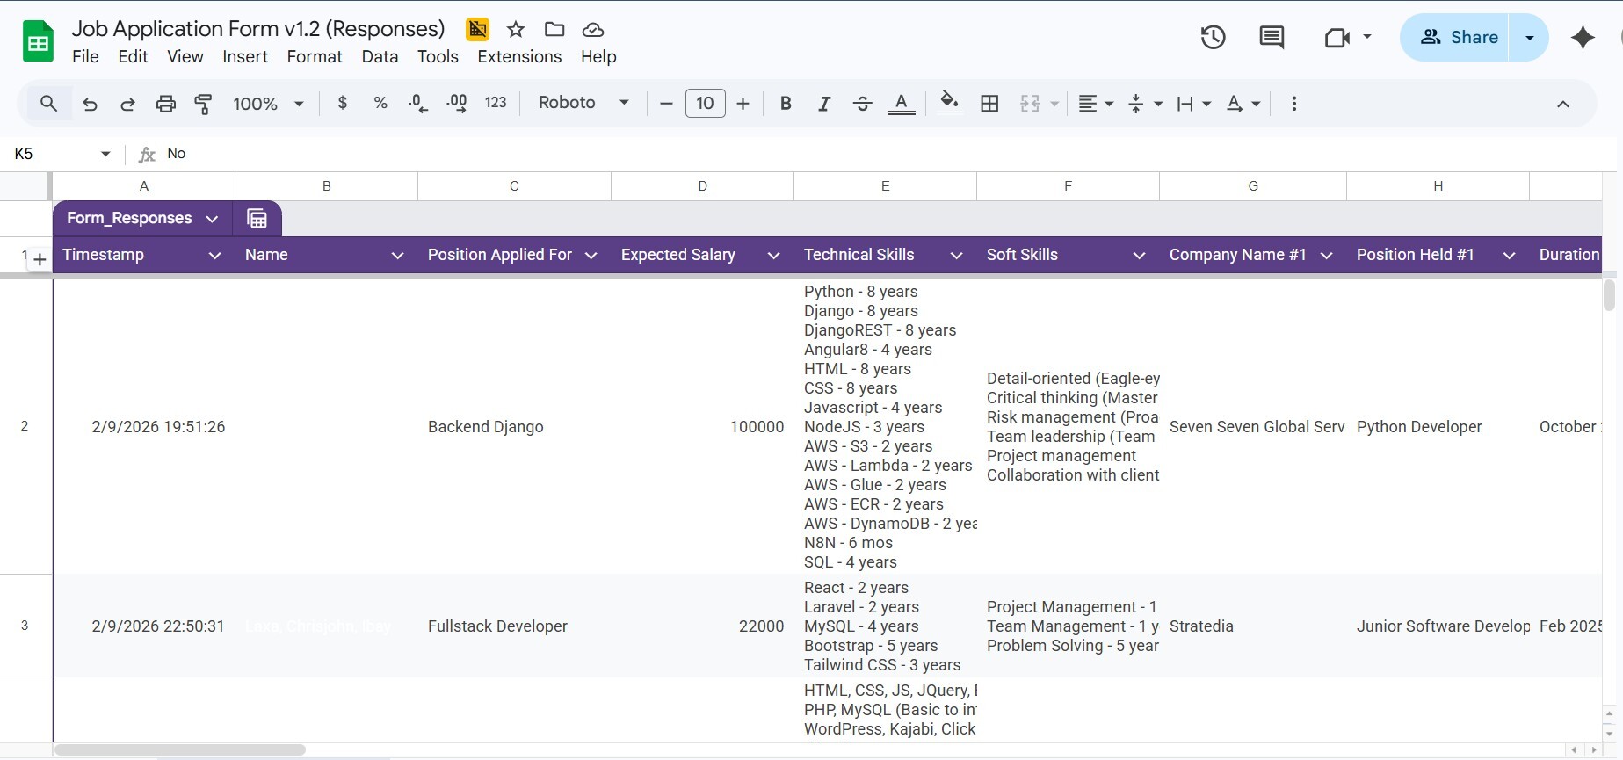Image resolution: width=1623 pixels, height=760 pixels.
Task: Format as currency with dollar icon
Action: click(x=343, y=103)
